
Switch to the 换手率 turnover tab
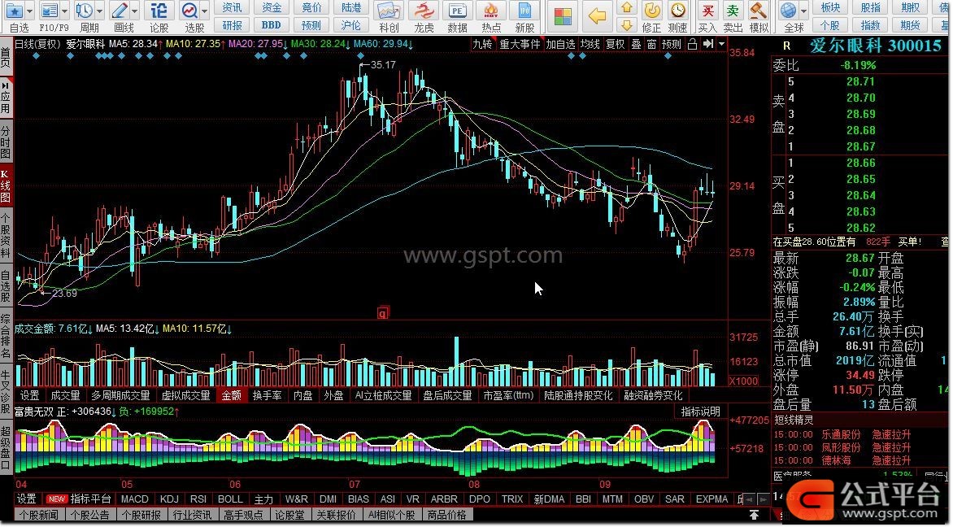point(268,396)
